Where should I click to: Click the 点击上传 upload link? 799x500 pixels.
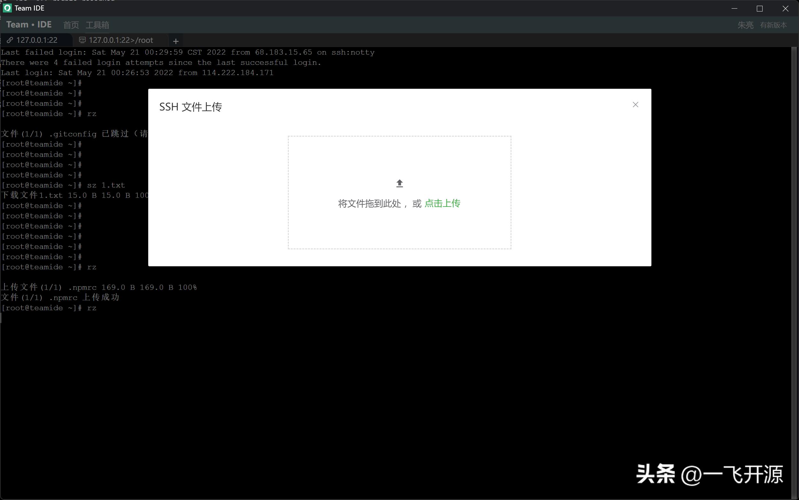[x=442, y=203]
